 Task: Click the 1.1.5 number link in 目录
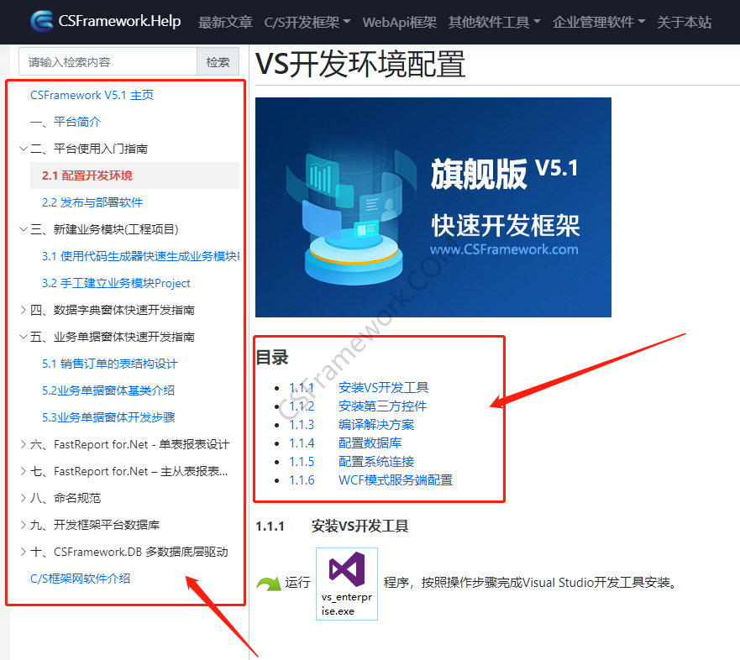pyautogui.click(x=302, y=461)
